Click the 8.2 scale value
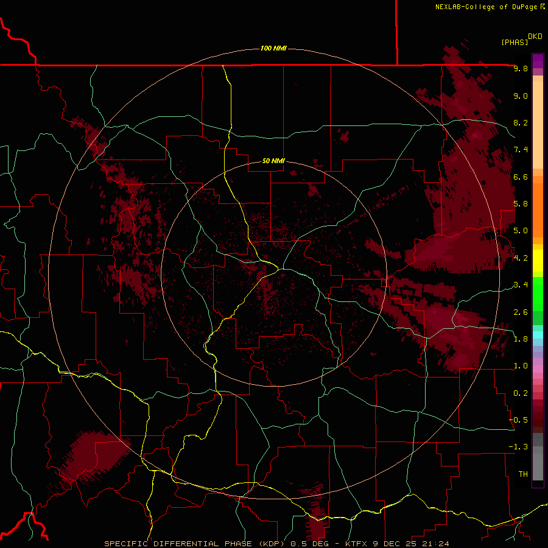This screenshot has height=548, width=548. pyautogui.click(x=521, y=122)
